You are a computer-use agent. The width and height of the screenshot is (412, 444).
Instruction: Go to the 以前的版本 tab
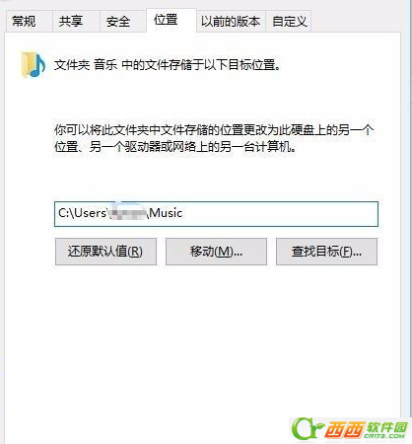(x=231, y=22)
